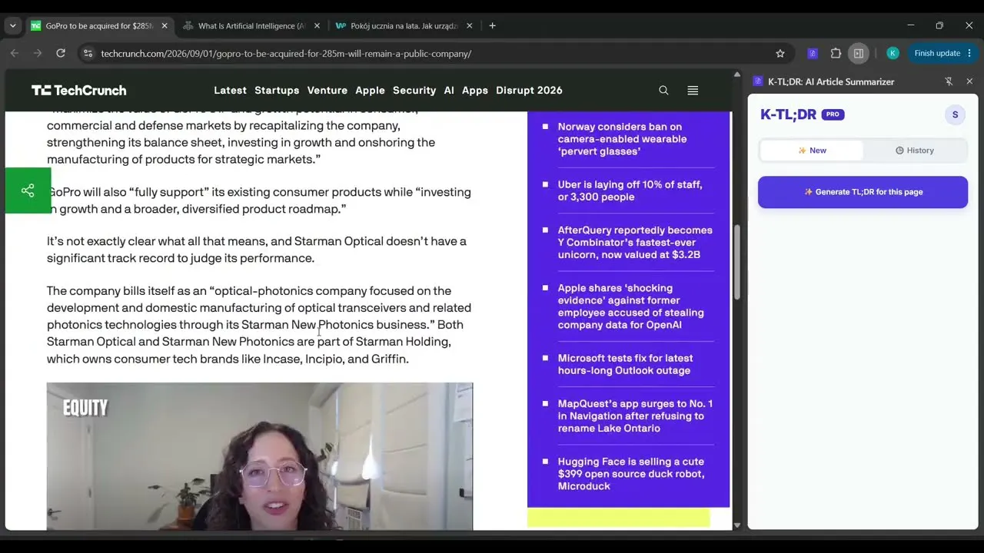Go back to the previous page
The width and height of the screenshot is (984, 553).
click(15, 53)
